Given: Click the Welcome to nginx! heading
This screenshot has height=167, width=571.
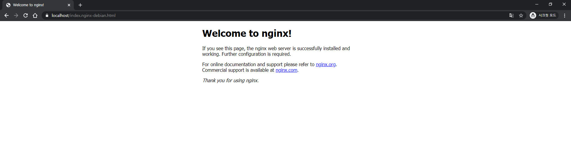Looking at the screenshot, I should (247, 33).
